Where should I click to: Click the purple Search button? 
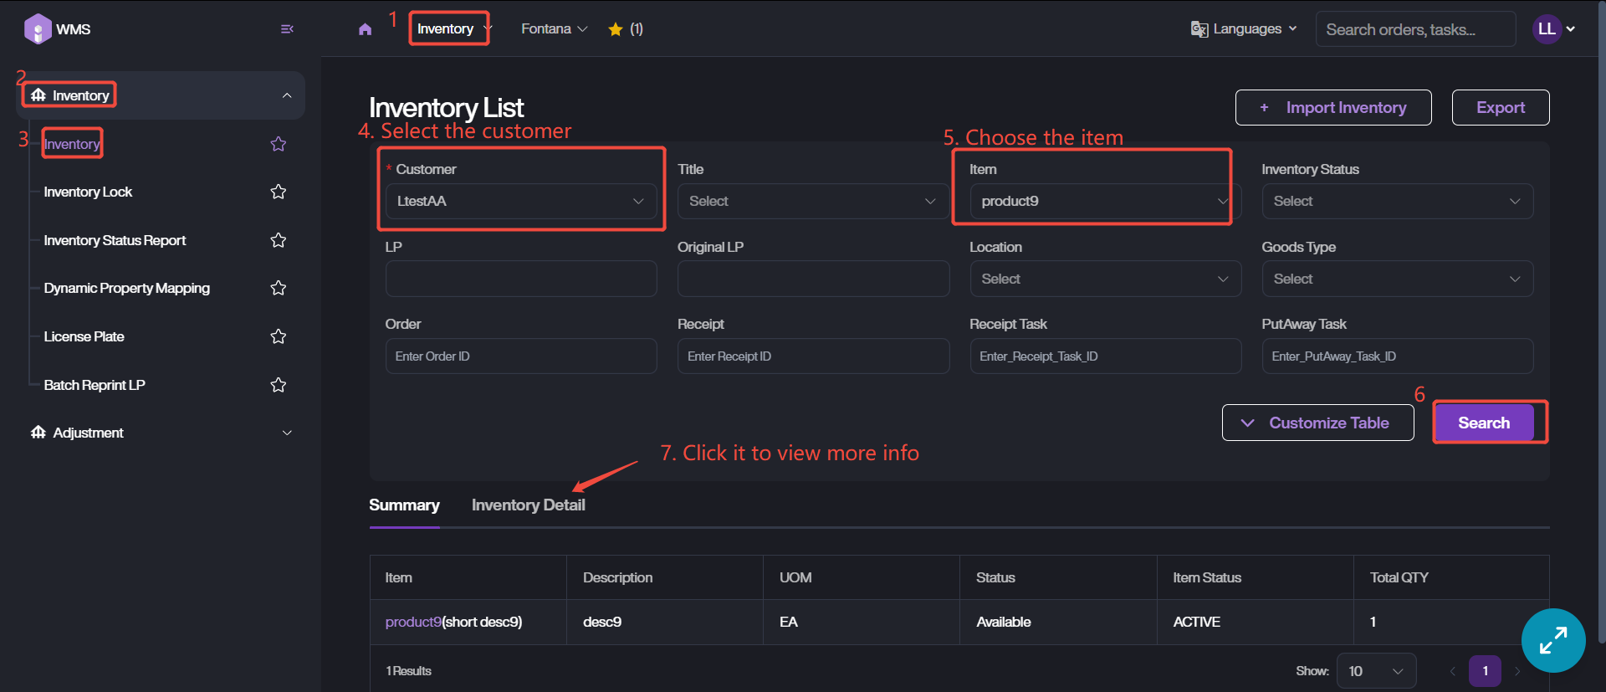1483,423
